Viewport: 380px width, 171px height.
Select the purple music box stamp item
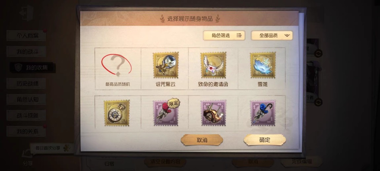point(213,113)
